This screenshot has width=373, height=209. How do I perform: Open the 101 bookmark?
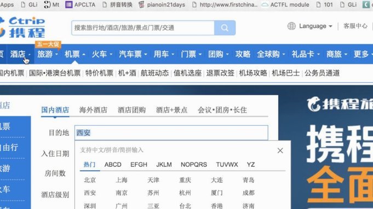coord(324,4)
